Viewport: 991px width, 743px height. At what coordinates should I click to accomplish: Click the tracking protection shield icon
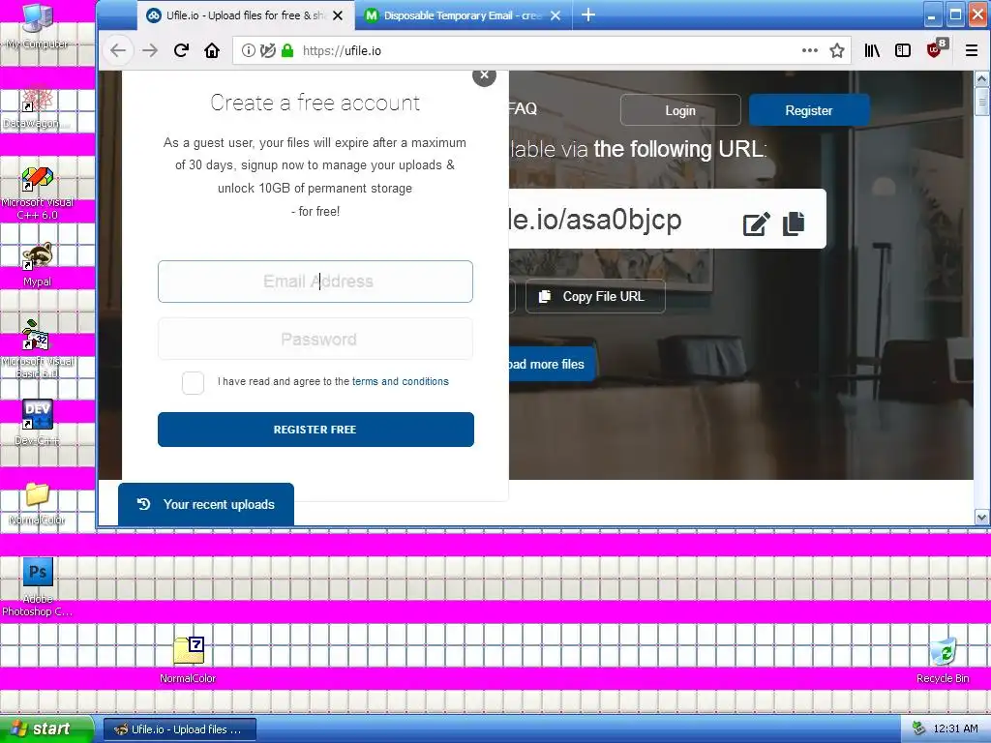(x=267, y=50)
